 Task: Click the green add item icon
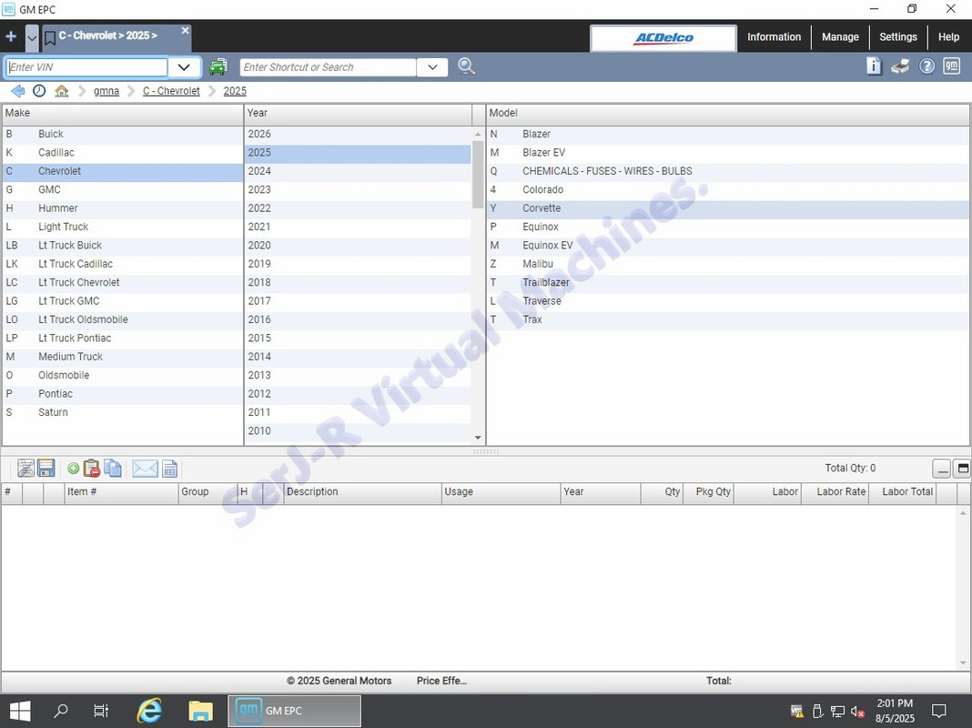pyautogui.click(x=73, y=469)
